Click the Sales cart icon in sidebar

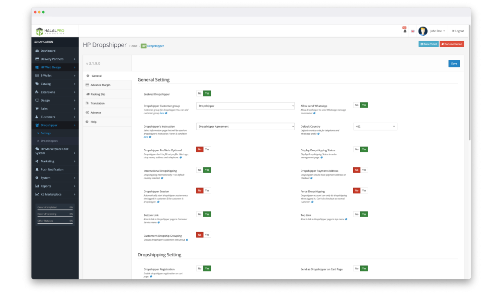(x=37, y=109)
